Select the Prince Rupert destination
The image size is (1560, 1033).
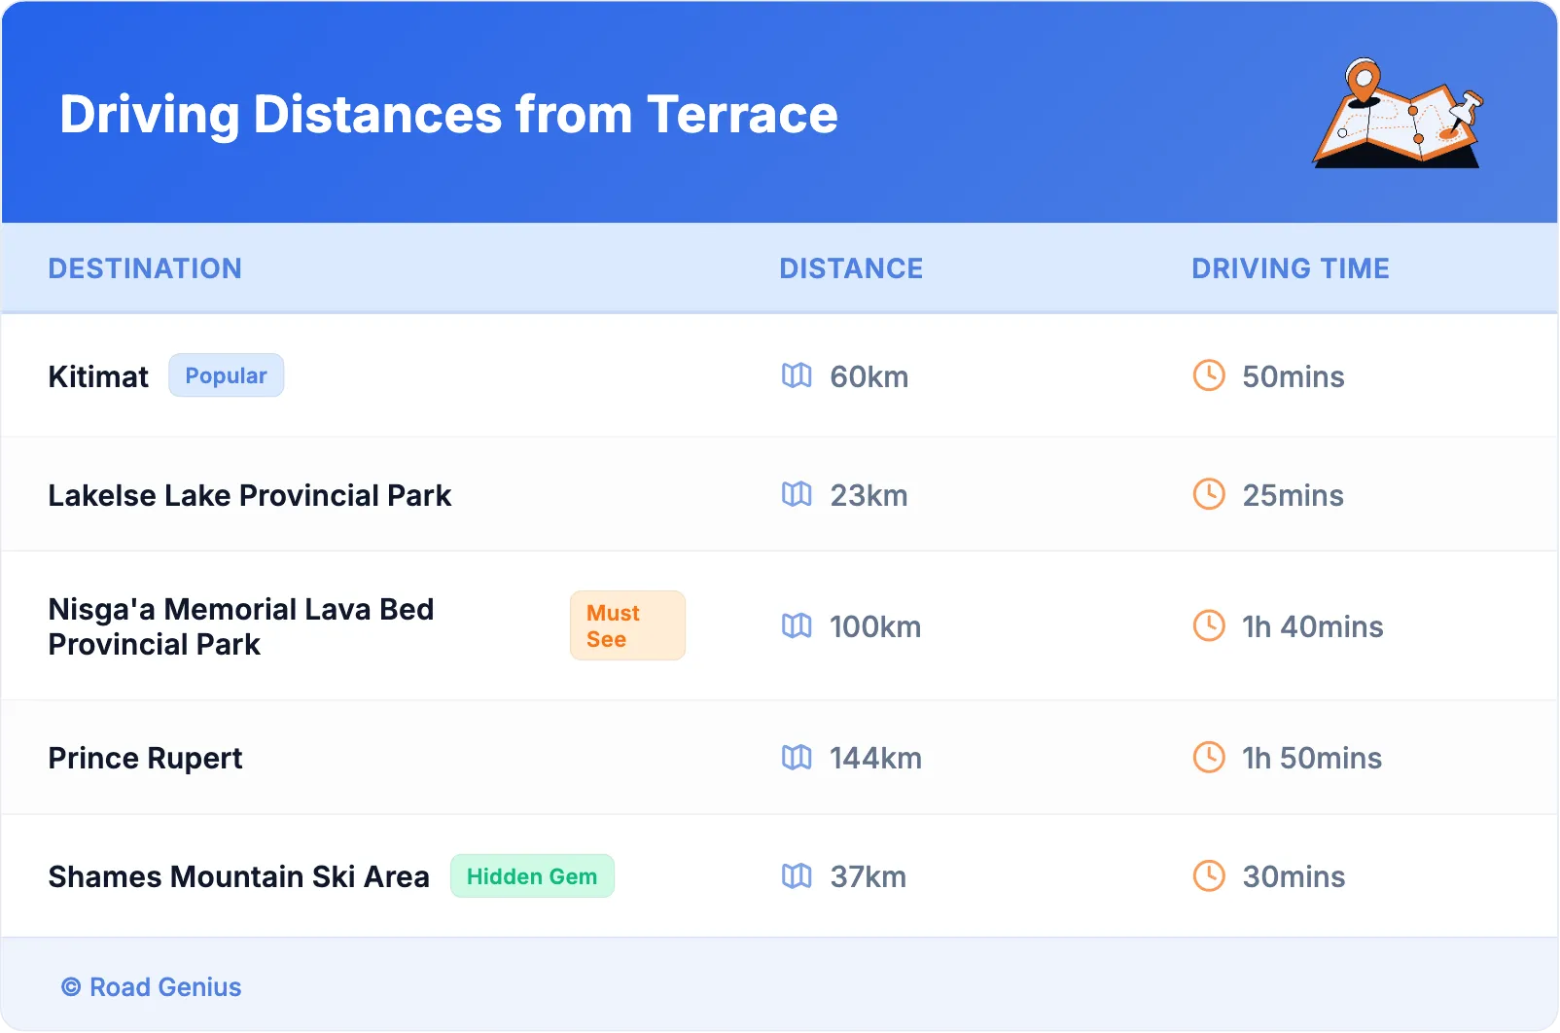(x=146, y=758)
